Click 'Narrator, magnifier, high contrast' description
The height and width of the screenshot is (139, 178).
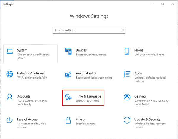click(x=31, y=125)
